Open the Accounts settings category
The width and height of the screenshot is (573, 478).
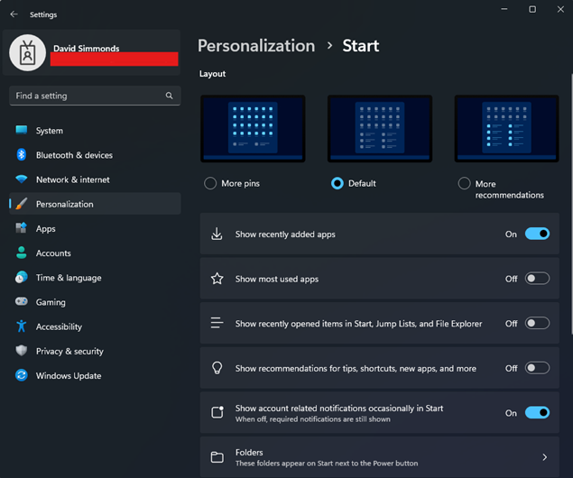(x=95, y=253)
